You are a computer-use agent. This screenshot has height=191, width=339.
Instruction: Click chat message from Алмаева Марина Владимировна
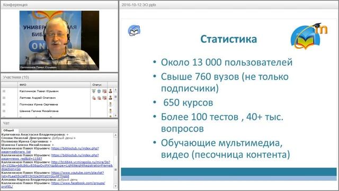pos(39,179)
